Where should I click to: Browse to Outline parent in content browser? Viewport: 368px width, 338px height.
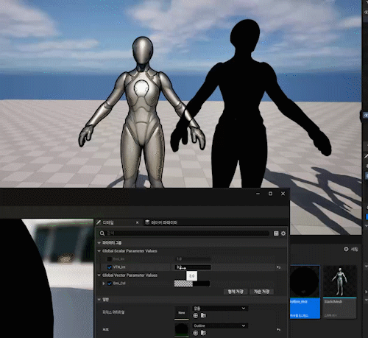tap(203, 333)
